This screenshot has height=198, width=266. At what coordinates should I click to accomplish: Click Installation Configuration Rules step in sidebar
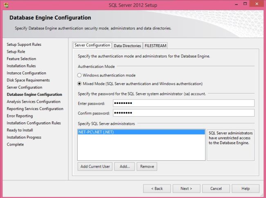pos(34,123)
